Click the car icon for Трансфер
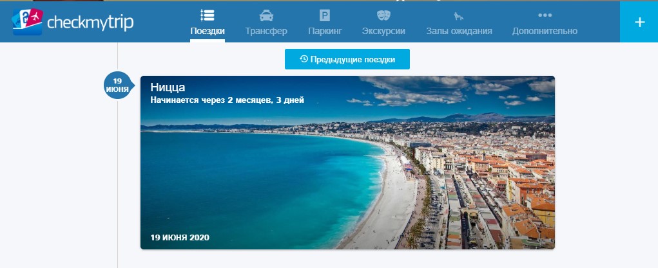Screen dimensions: 658x268 [266, 15]
